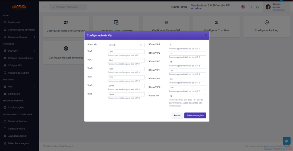Open Códigos Promocionais menu item
Screen dimensions: 293x151
coord(20,58)
